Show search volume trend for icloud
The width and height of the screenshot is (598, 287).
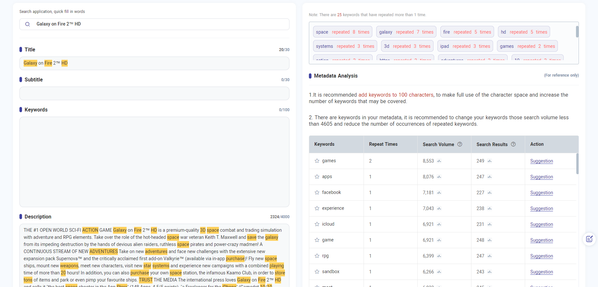(x=439, y=224)
